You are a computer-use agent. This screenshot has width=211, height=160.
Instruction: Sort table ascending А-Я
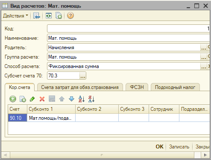tap(82, 99)
